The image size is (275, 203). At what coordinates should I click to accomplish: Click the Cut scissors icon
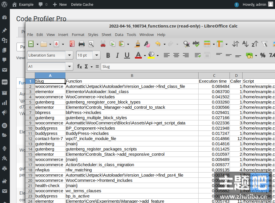point(103,44)
